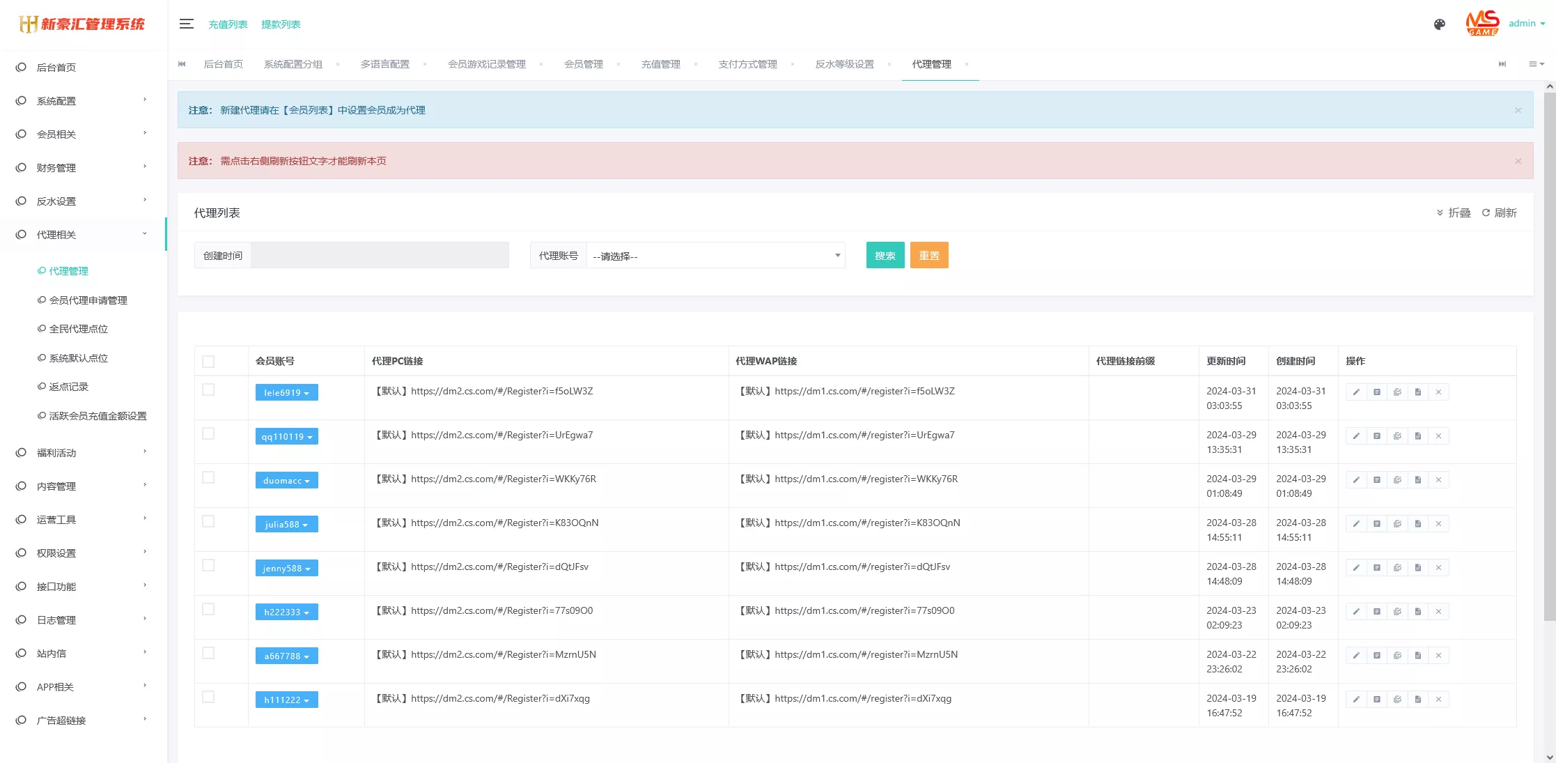Click the green 搜索 search button
1556x763 pixels.
tap(885, 256)
